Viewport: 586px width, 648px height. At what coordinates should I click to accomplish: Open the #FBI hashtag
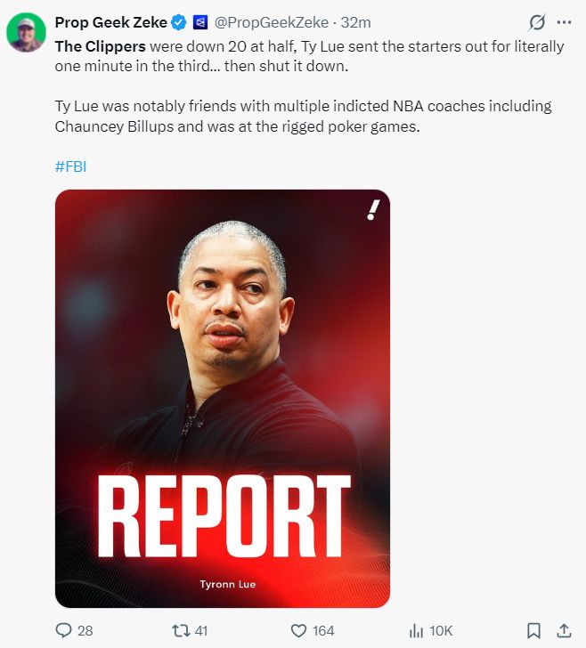pyautogui.click(x=70, y=166)
